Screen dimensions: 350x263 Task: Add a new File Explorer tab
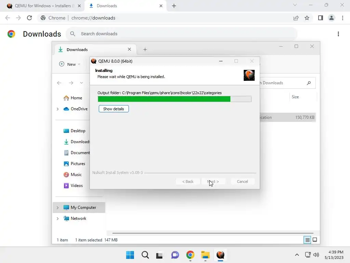click(145, 49)
